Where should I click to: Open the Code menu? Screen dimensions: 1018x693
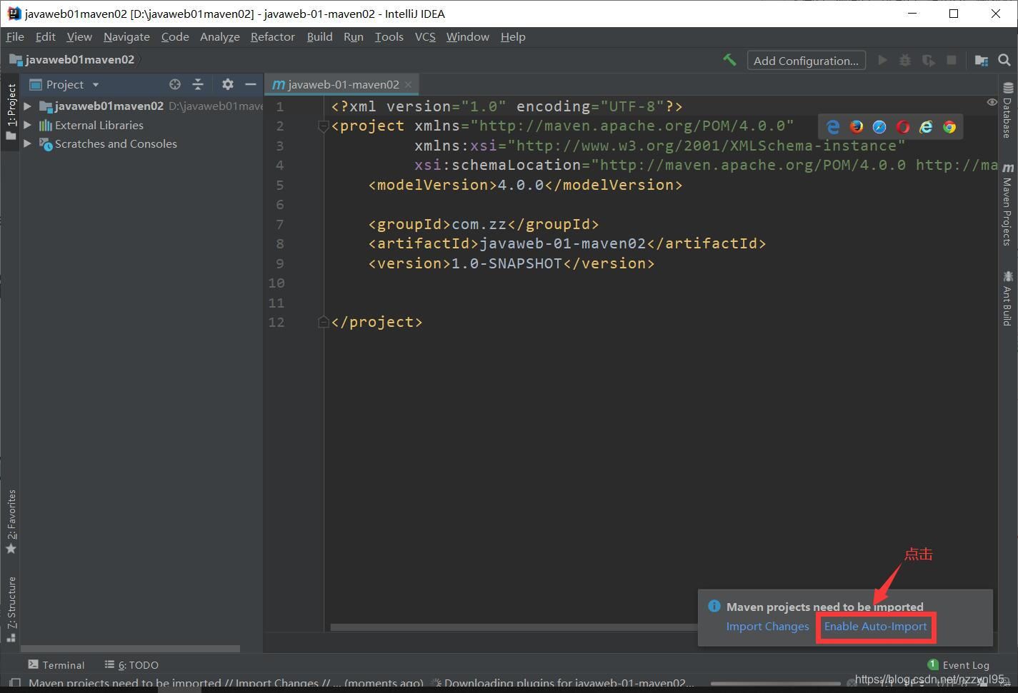[x=175, y=36]
